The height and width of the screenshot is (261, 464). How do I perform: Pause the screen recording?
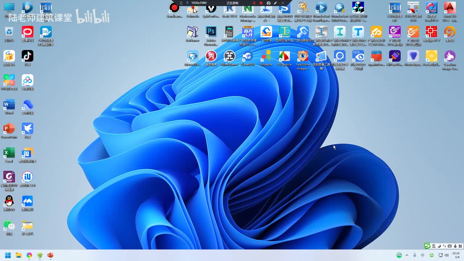coord(254,3)
